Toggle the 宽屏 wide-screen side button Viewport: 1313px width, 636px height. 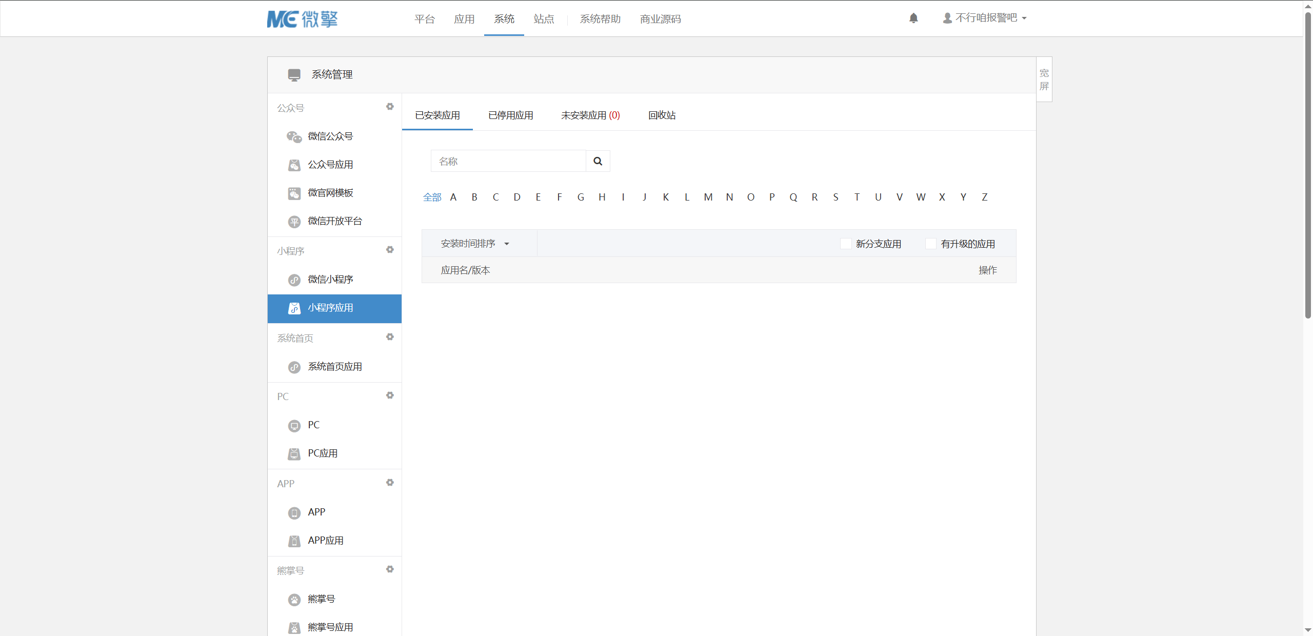click(x=1044, y=79)
